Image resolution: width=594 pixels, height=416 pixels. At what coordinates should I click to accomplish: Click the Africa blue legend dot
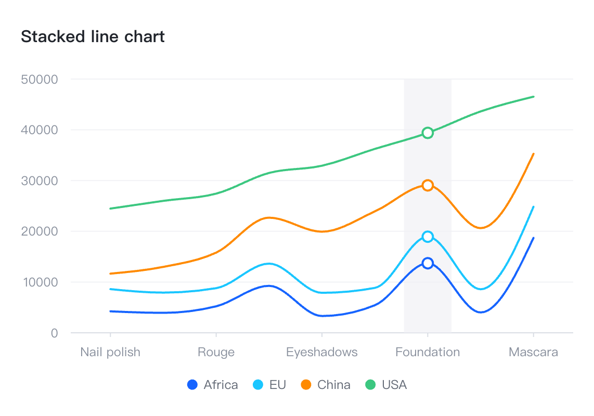click(192, 385)
